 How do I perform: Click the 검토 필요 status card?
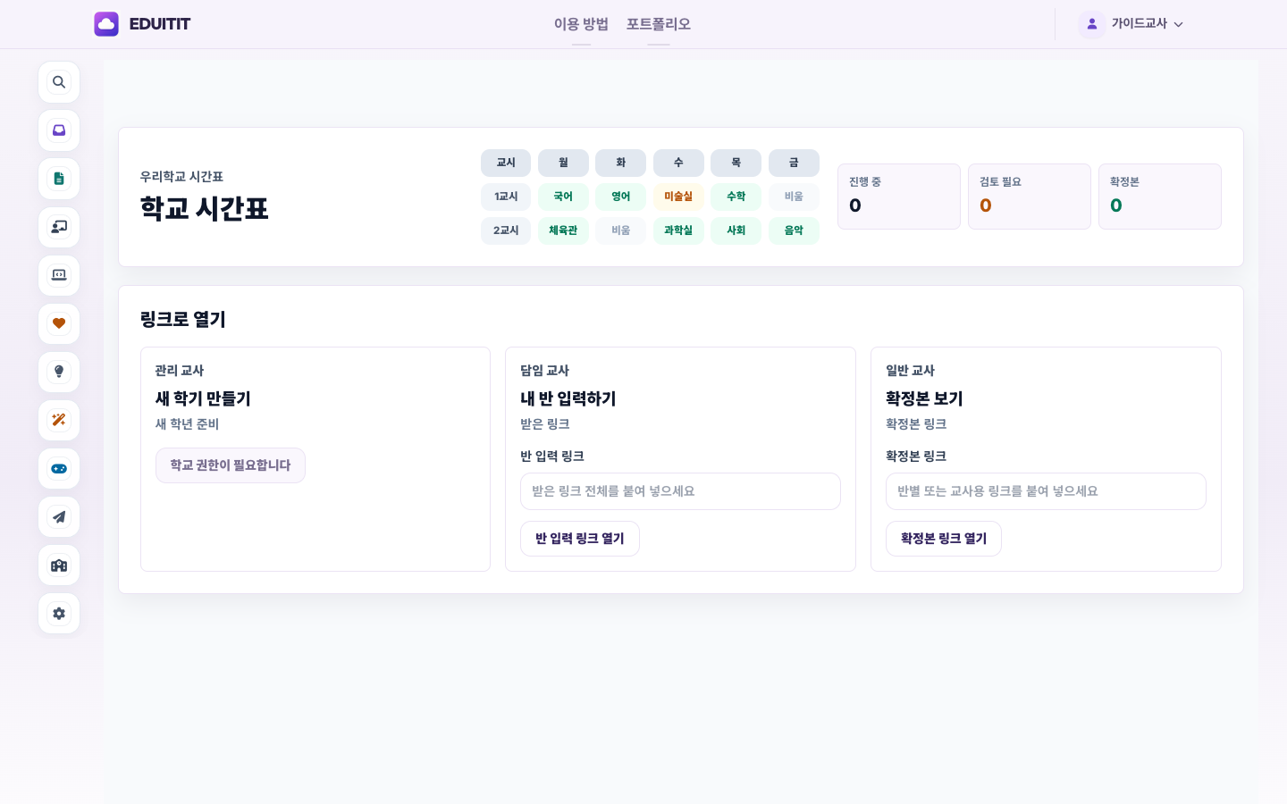click(1030, 197)
